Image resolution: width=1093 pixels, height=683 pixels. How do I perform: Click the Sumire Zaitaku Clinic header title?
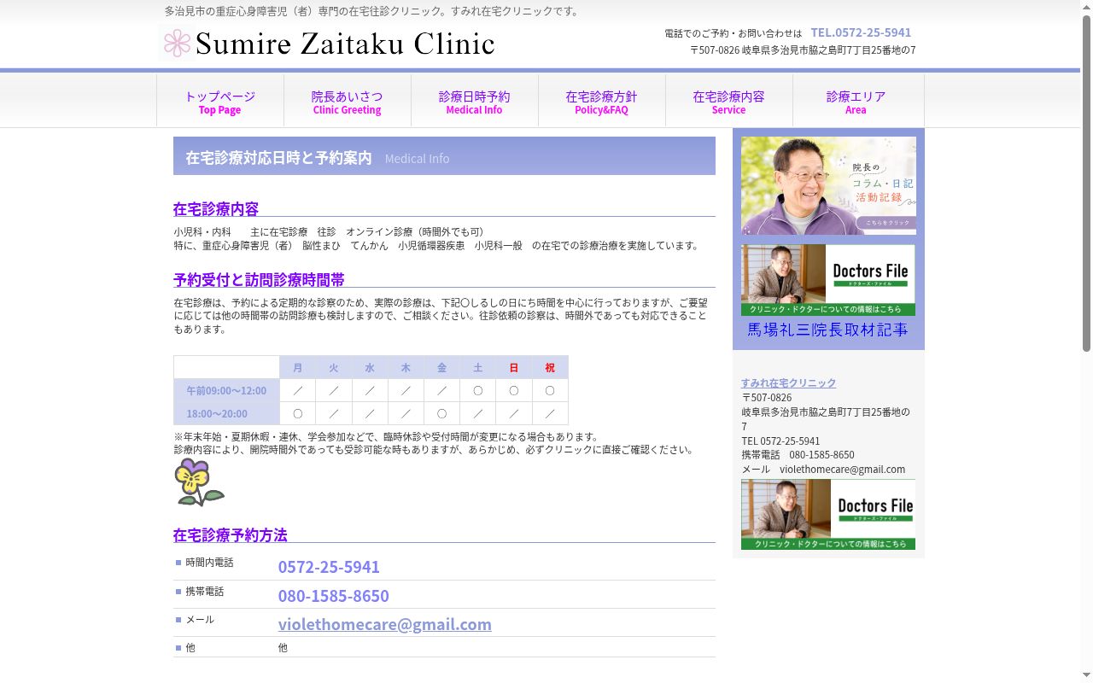tap(345, 44)
